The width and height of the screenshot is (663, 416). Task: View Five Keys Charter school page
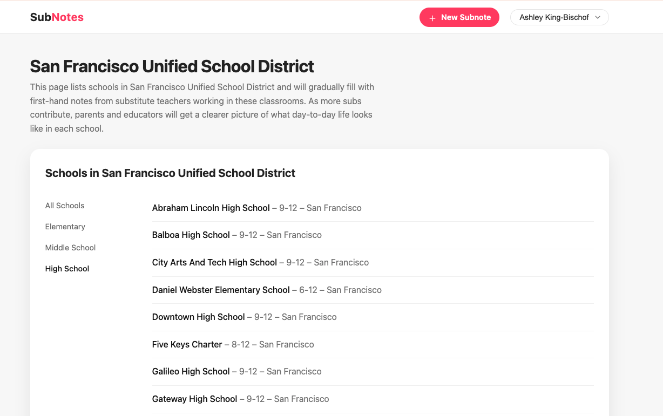click(187, 344)
